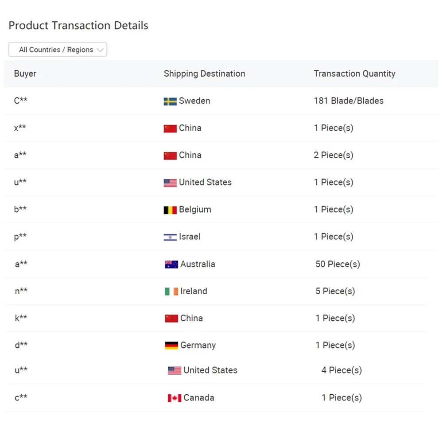Image resolution: width=443 pixels, height=443 pixels.
Task: Click buyer n** in the Ireland row
Action: (21, 291)
